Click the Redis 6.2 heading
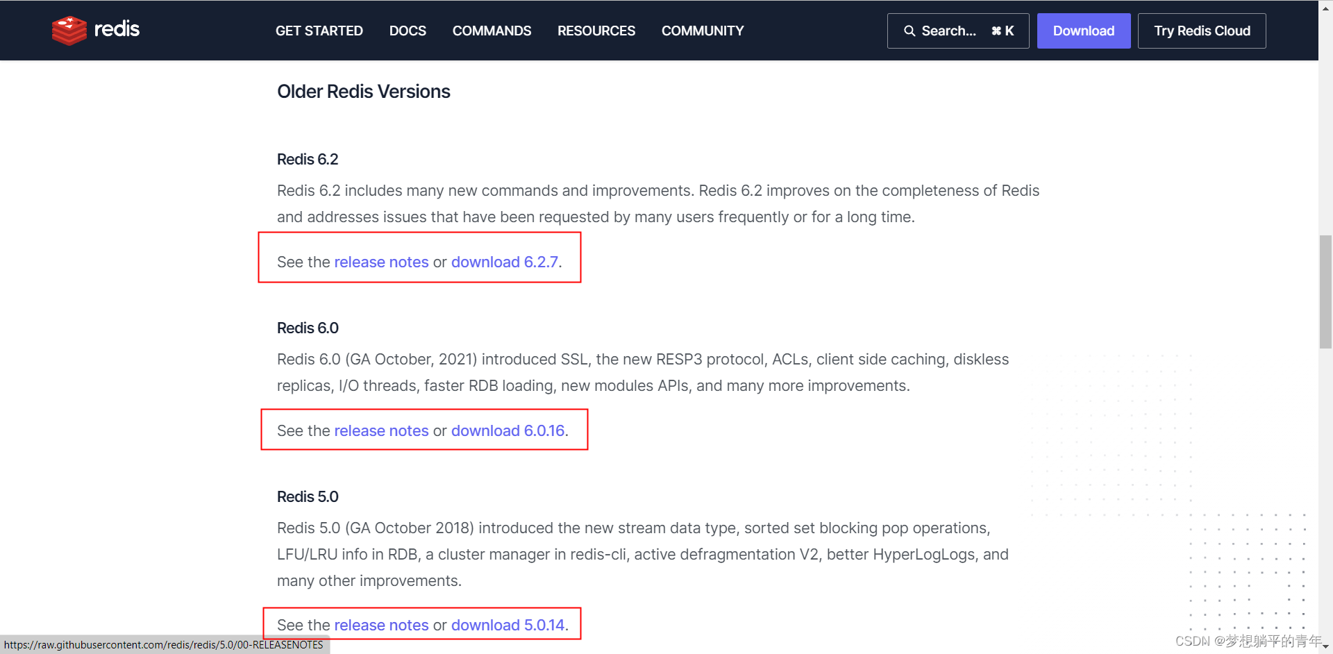Viewport: 1333px width, 654px height. click(308, 160)
